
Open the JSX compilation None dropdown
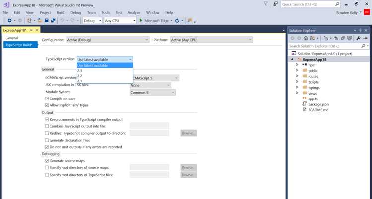[x=150, y=85]
